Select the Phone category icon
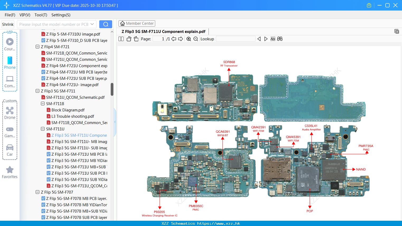 click(10, 63)
